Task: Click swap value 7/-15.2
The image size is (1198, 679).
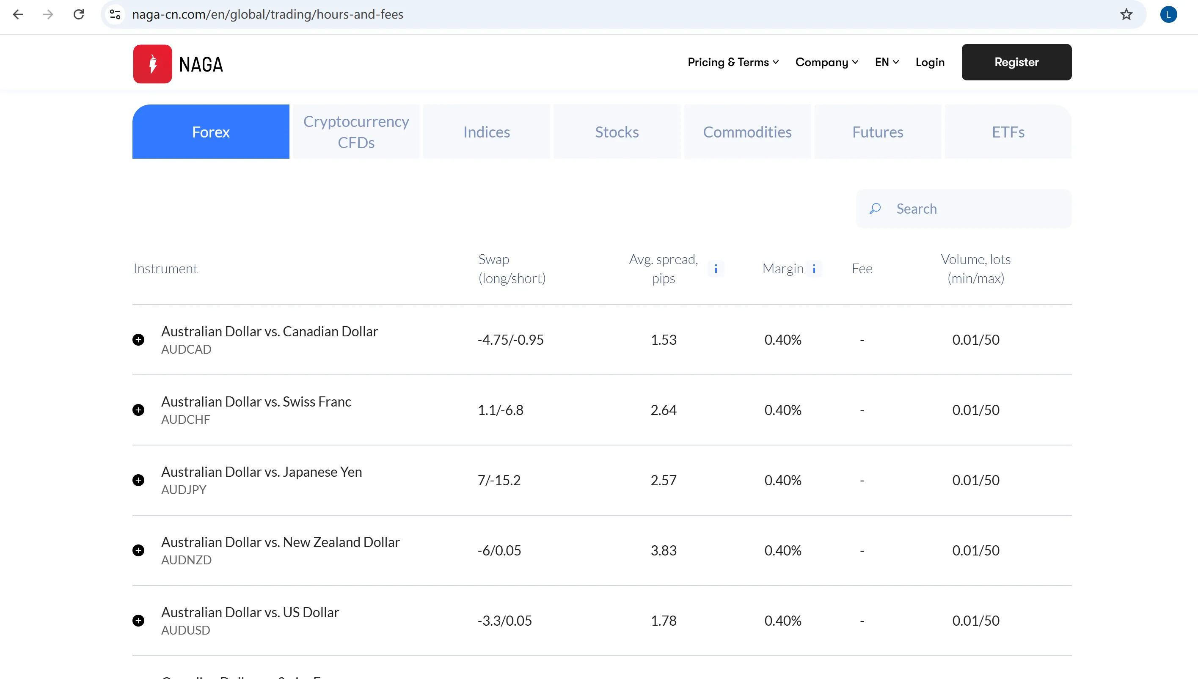Action: pos(499,480)
